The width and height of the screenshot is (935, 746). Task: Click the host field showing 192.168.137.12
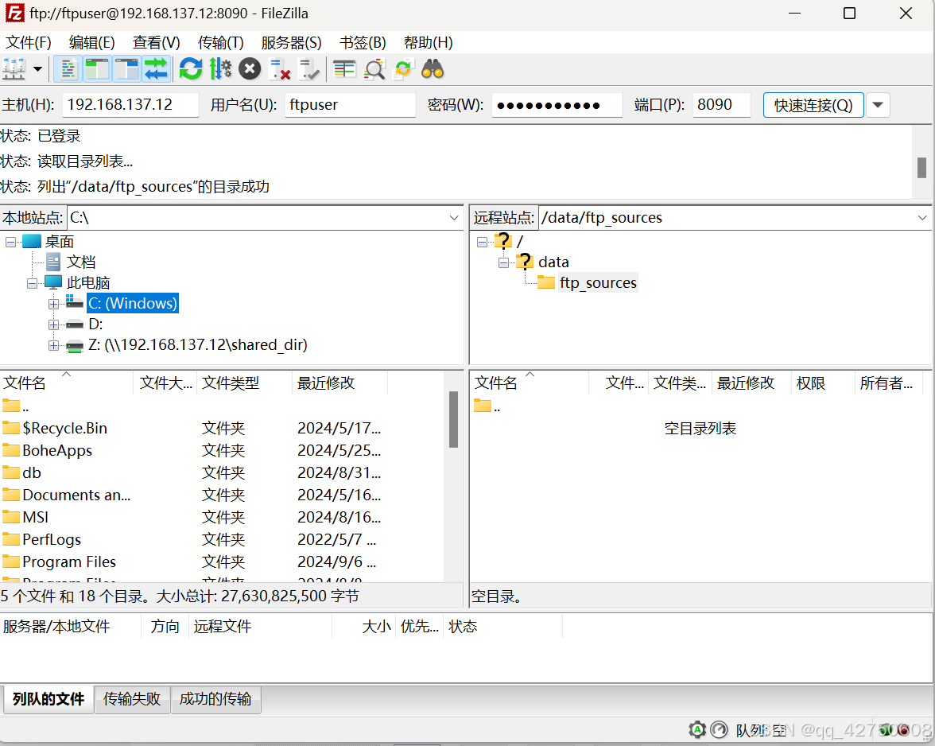130,105
